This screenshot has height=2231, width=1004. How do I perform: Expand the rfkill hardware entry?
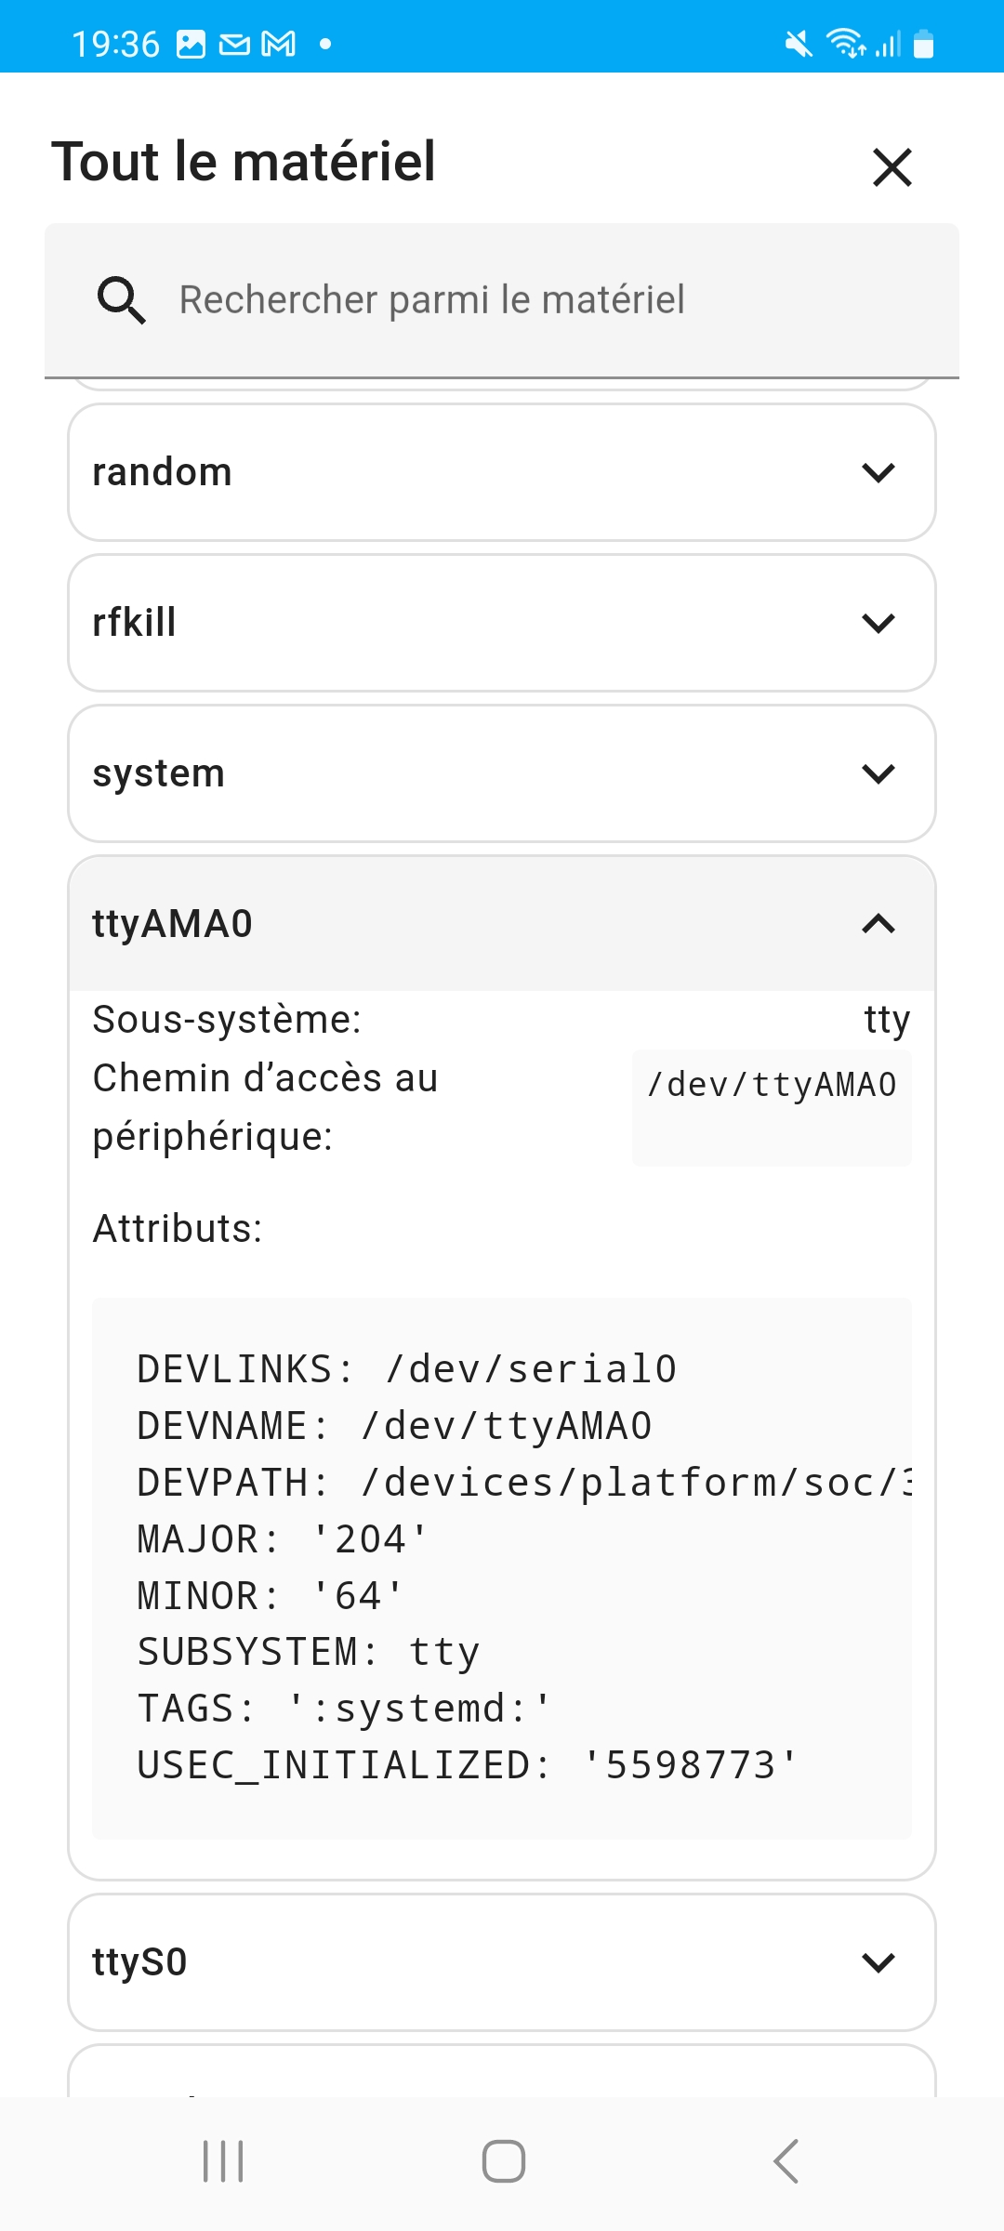tap(502, 623)
